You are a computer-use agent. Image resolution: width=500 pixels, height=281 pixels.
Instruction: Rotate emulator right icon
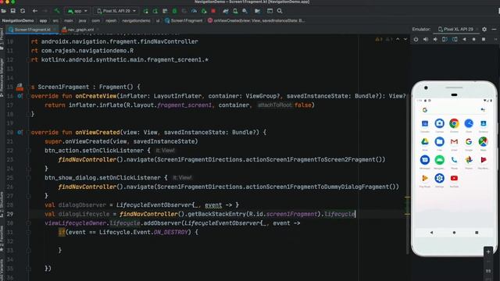[x=455, y=39]
